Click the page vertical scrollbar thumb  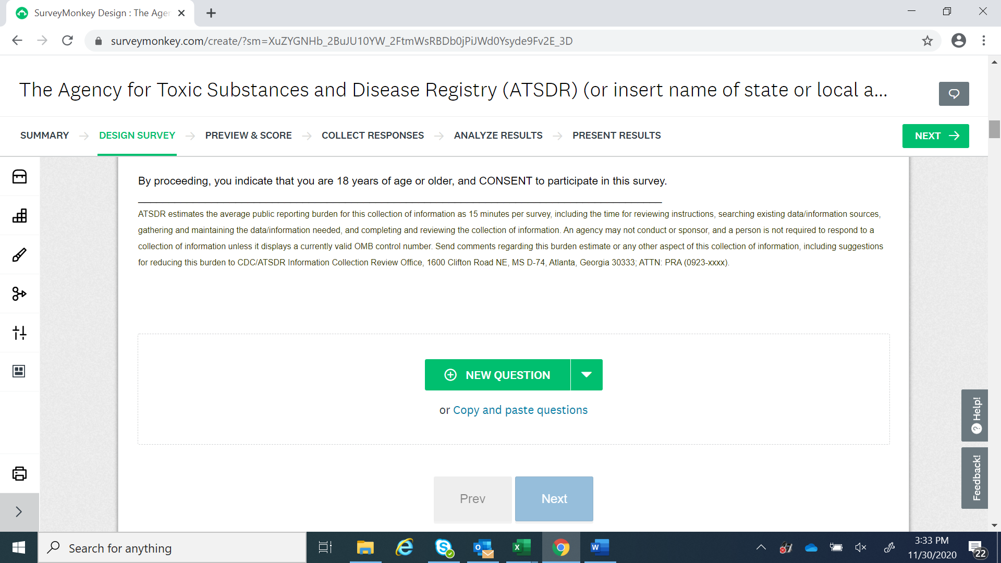[x=994, y=129]
